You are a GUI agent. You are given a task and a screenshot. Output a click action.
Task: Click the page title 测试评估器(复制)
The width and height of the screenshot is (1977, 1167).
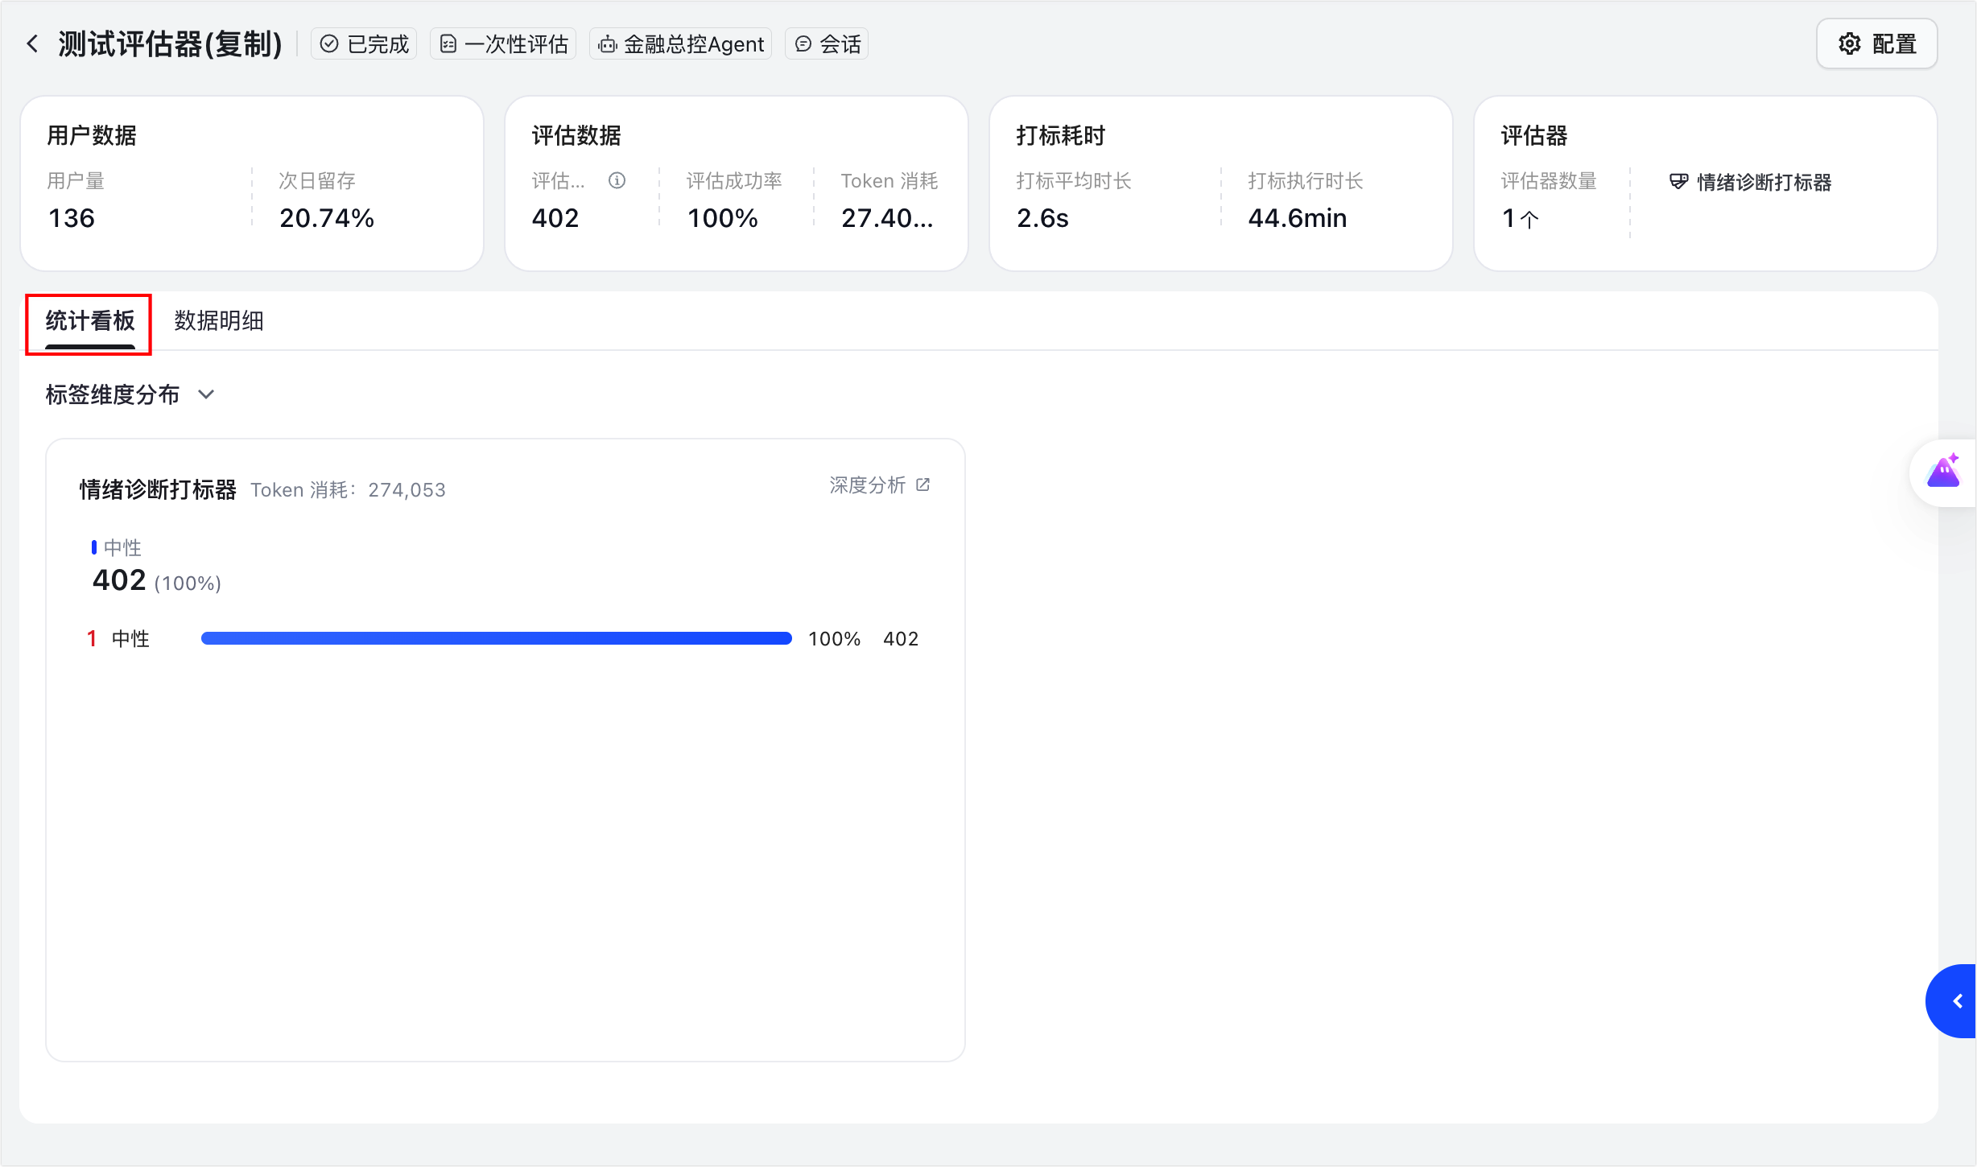[x=170, y=43]
